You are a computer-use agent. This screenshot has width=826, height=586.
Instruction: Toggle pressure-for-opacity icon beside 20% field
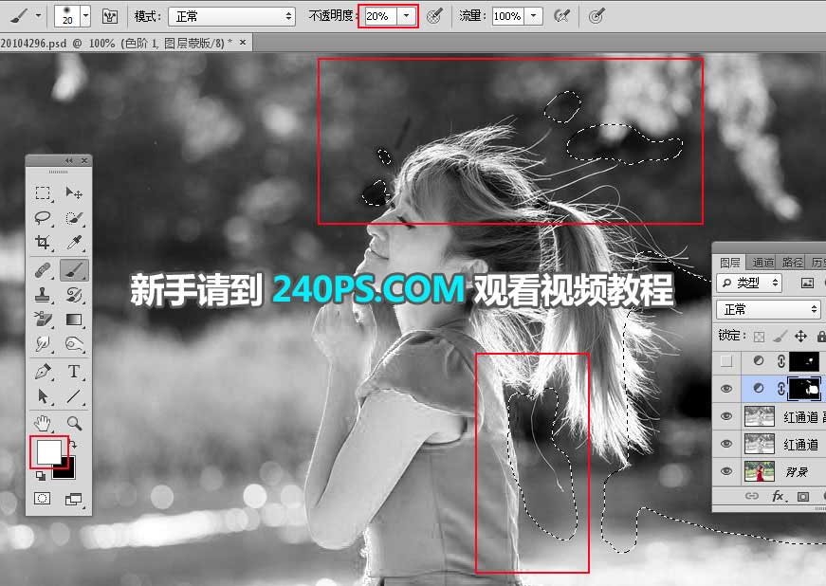(x=434, y=16)
